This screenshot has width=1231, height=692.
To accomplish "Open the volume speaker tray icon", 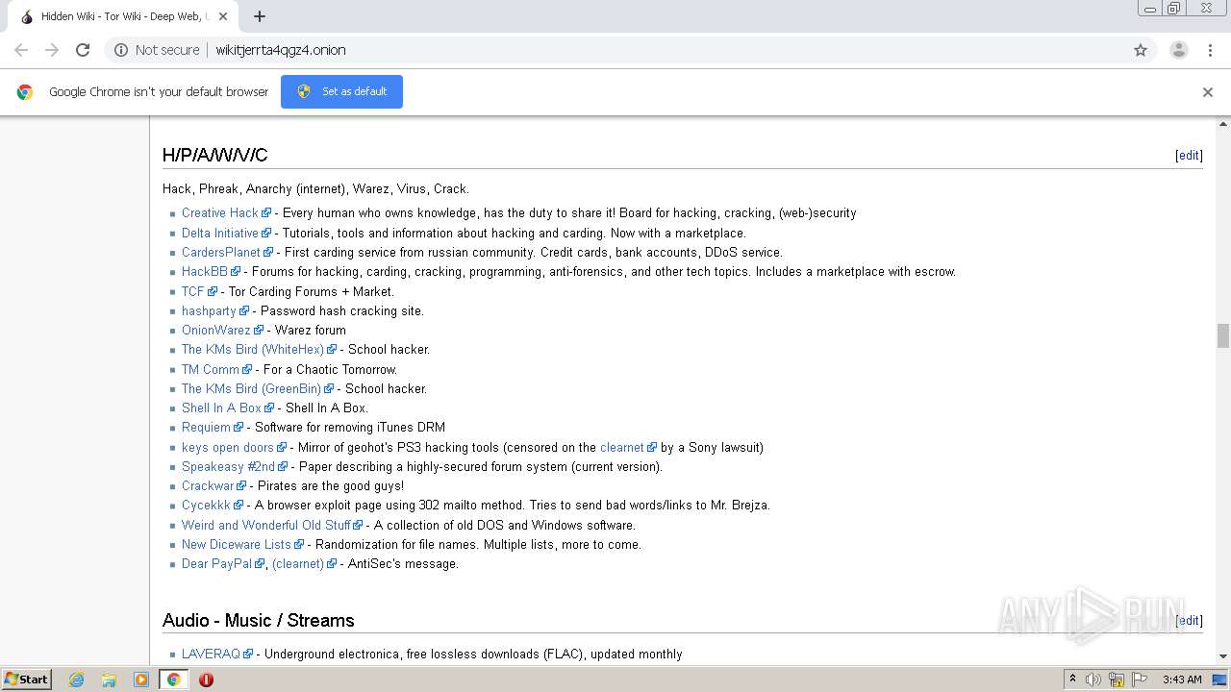I will click(x=1093, y=680).
